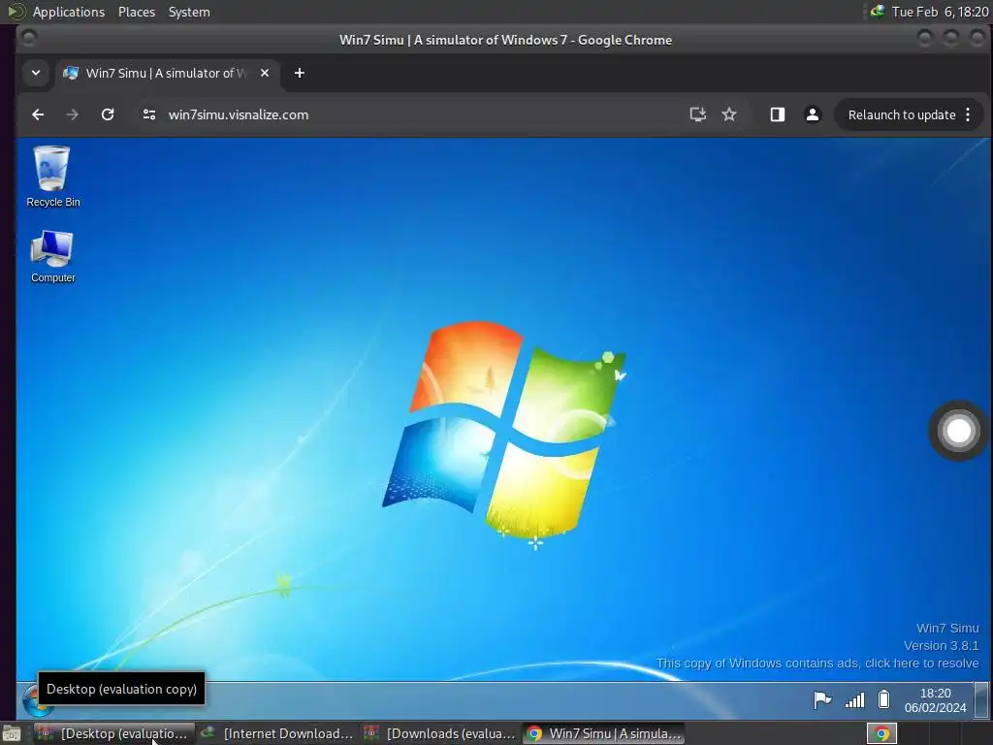Click the Chrome forward arrow

[x=72, y=114]
